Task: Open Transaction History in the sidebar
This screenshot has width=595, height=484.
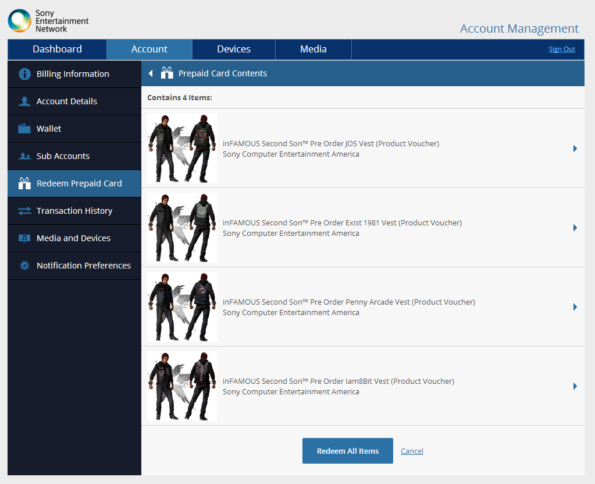Action: point(74,211)
